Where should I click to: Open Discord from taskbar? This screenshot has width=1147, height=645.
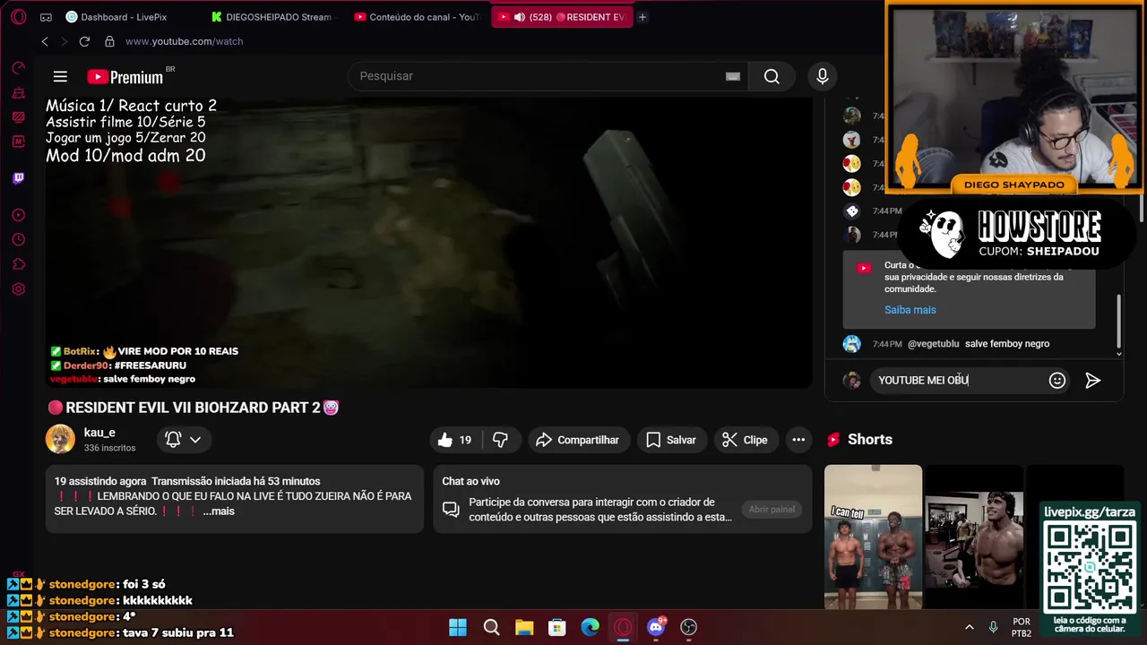point(656,627)
